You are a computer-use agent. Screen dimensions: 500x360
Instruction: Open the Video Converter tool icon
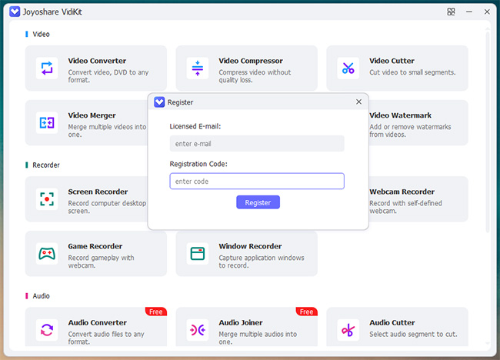pos(47,68)
